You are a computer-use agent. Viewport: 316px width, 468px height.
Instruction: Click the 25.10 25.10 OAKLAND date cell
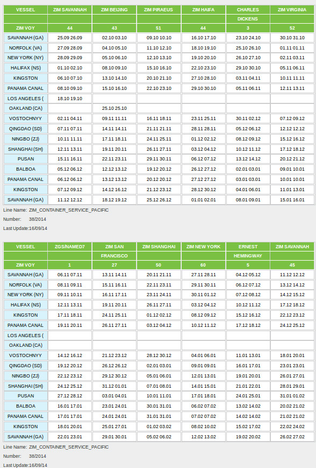(x=114, y=108)
